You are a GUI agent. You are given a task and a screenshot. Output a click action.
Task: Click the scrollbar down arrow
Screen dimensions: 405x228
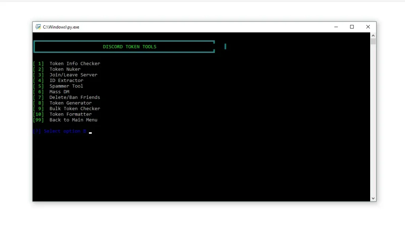[373, 198]
